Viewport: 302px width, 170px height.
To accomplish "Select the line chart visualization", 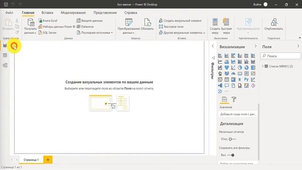I will coord(220,62).
